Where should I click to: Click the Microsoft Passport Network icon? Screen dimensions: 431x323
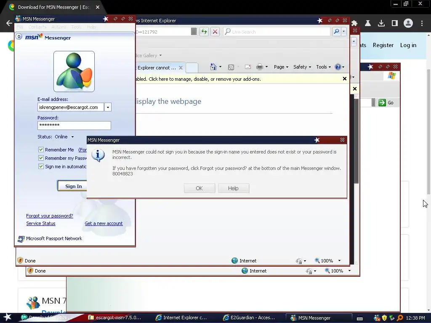(x=21, y=239)
